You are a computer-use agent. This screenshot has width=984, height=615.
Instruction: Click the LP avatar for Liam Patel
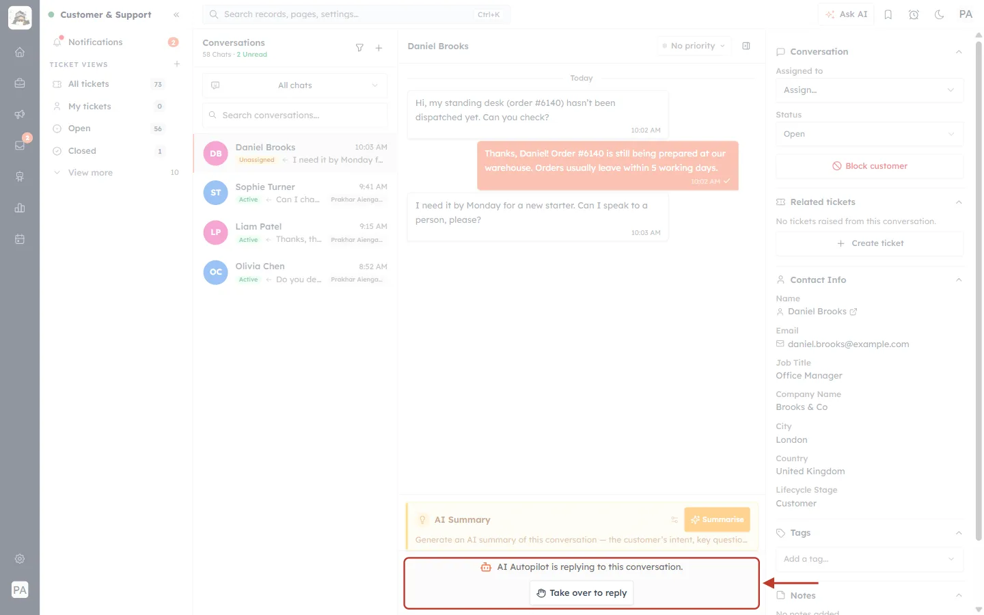click(216, 232)
